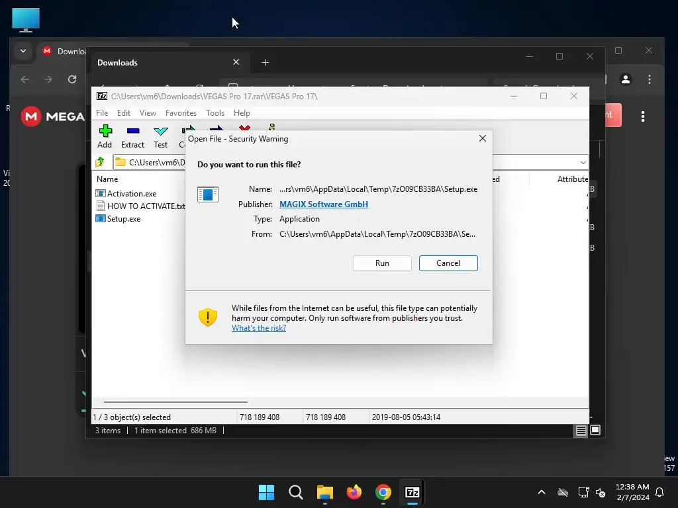Open Windows taskbar Search

(x=296, y=492)
